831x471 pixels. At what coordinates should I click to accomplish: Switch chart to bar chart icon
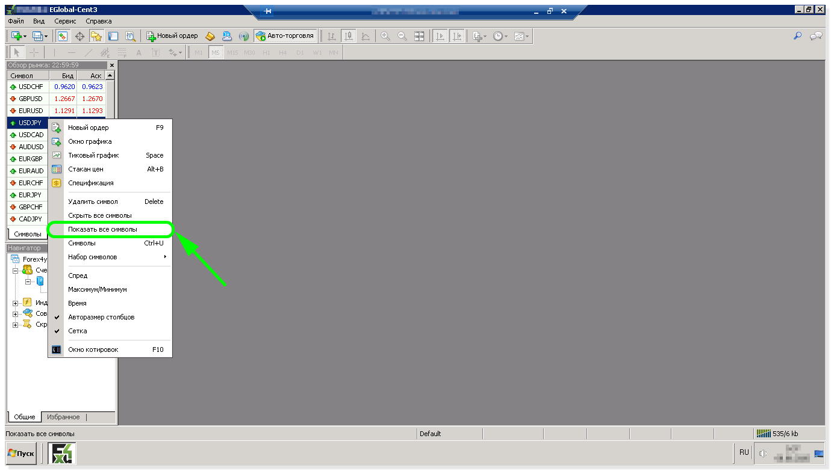coord(332,36)
